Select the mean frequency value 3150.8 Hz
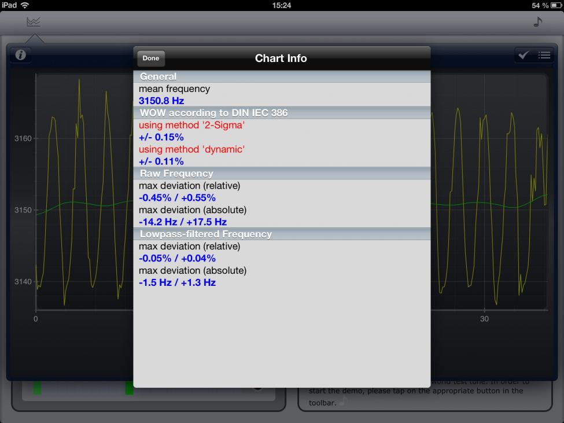 161,101
